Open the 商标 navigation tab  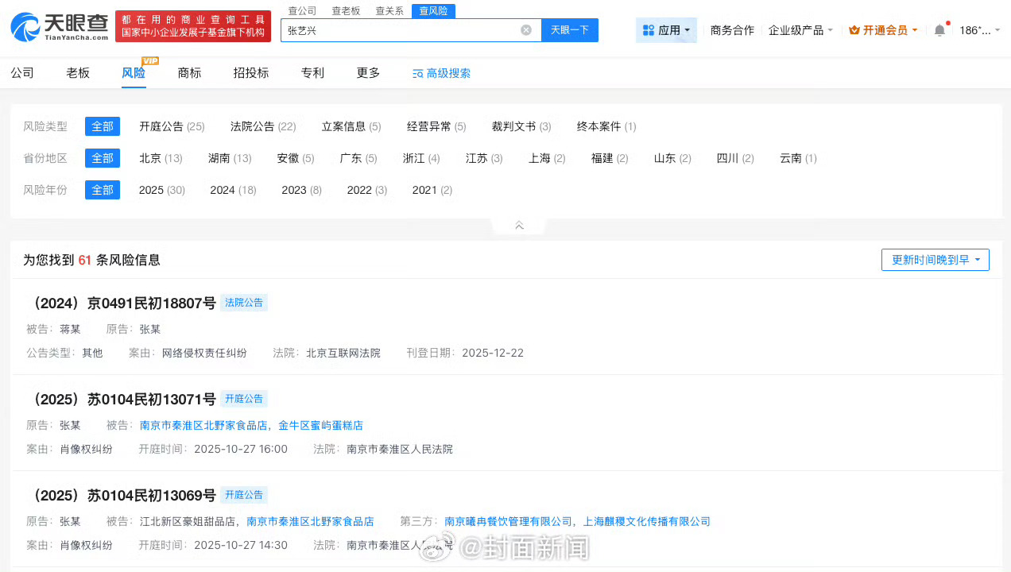coord(189,72)
